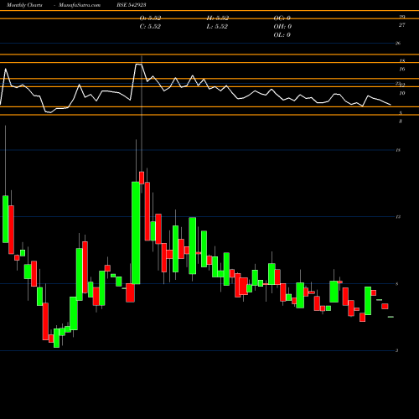Image resolution: width=419 pixels, height=419 pixels.
Task: Select the close value 'C: 5.52'
Action: [150, 27]
